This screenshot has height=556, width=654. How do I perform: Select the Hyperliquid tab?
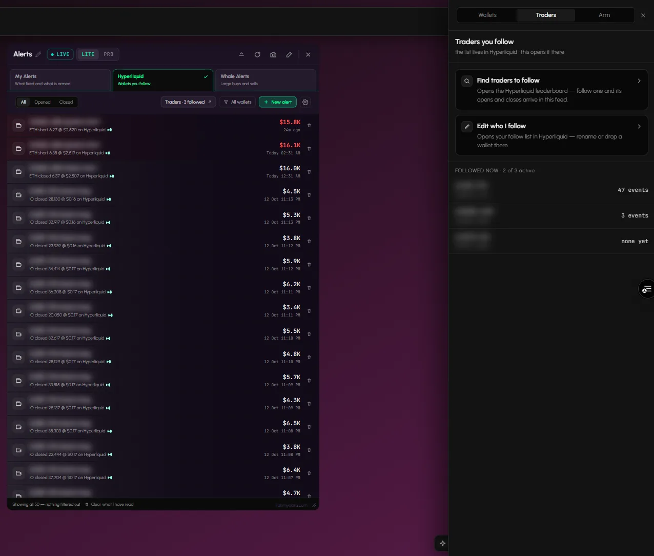(162, 80)
